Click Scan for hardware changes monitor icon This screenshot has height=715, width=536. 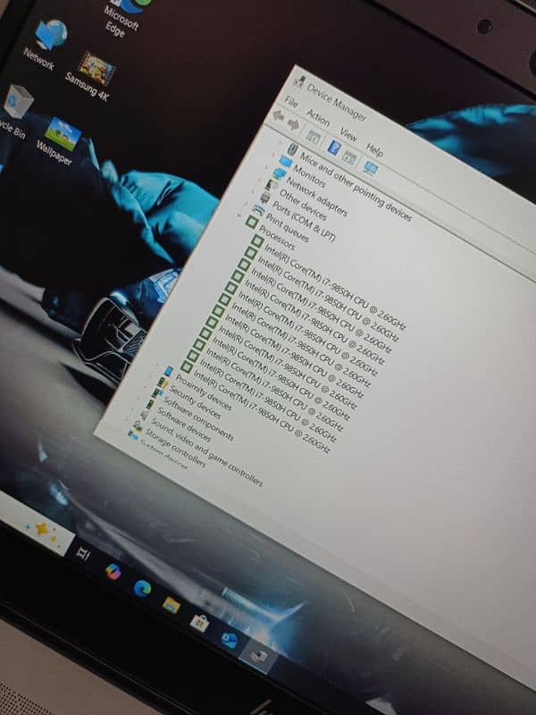(371, 168)
